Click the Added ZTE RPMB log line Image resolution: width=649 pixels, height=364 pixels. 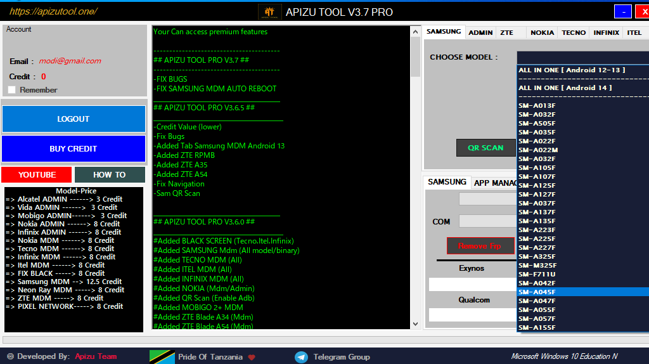coord(184,155)
